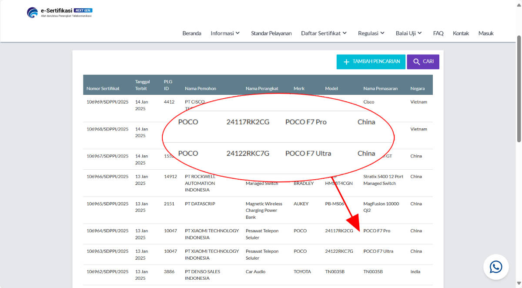The height and width of the screenshot is (288, 522).
Task: Click the CARI search button
Action: [423, 62]
